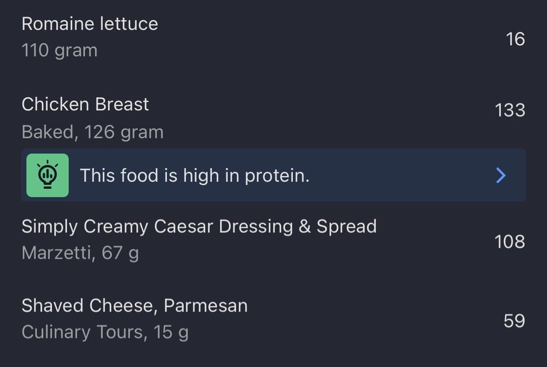Viewport: 547px width, 367px height.
Task: Tap the word Parmesan in the cheese title
Action: point(206,306)
